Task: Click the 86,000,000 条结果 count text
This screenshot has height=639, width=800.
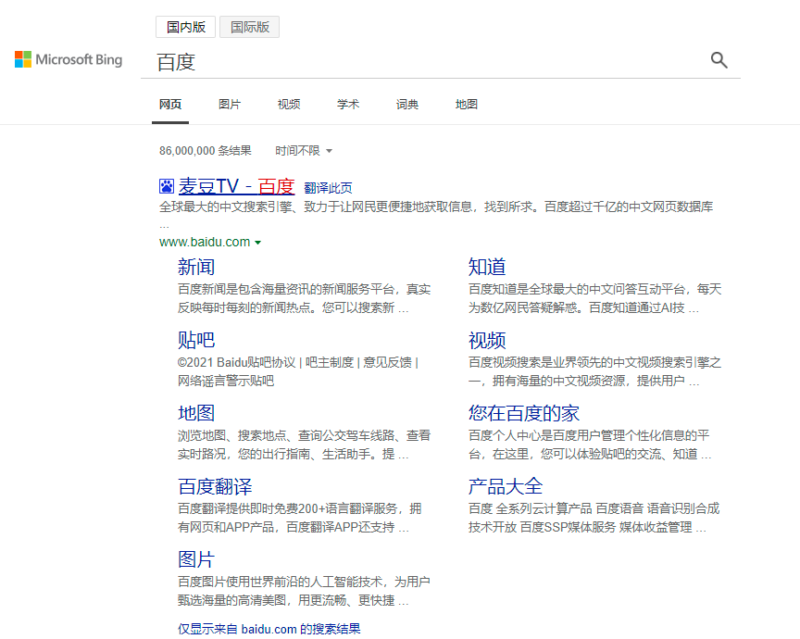Action: click(x=206, y=151)
